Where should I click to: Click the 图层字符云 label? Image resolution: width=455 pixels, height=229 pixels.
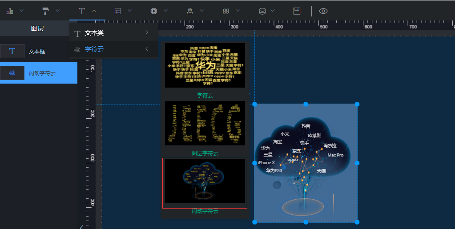205,153
